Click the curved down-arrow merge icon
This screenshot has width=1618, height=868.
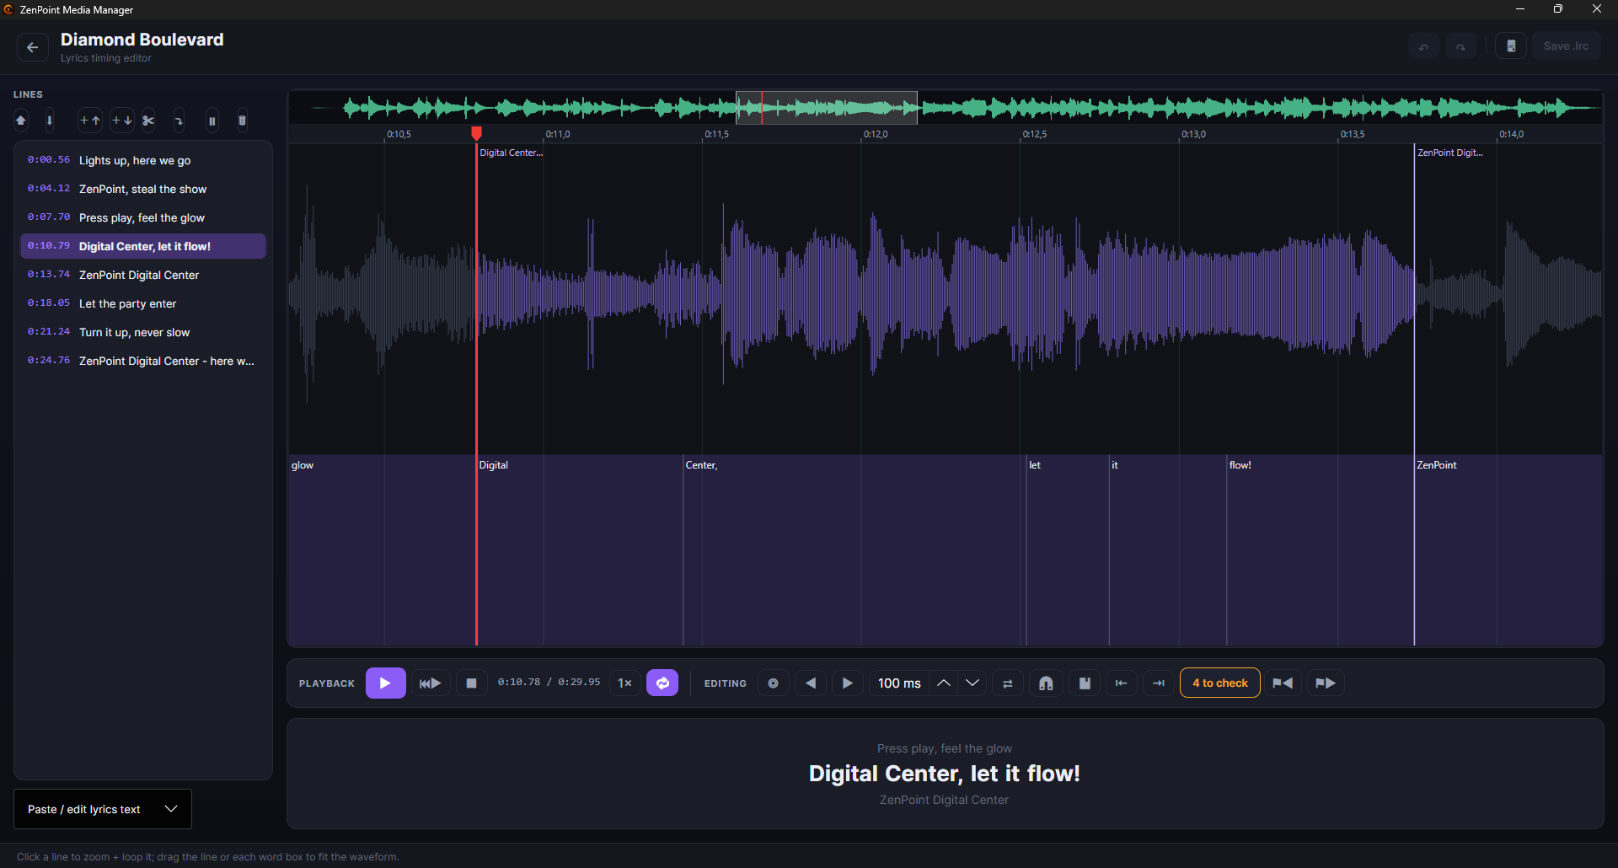click(x=179, y=121)
